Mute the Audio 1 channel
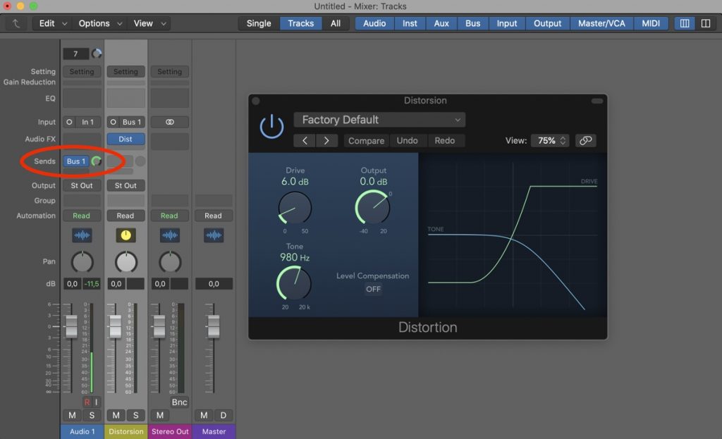This screenshot has height=439, width=722. click(x=72, y=415)
